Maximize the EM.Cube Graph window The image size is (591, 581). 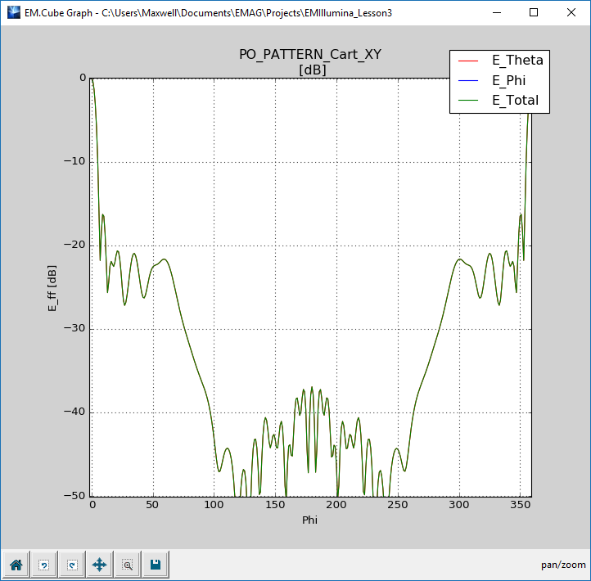tap(534, 12)
